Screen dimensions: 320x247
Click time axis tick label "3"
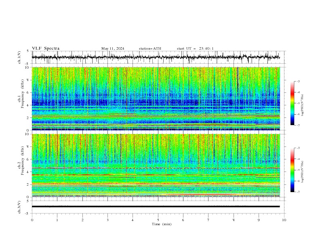click(107, 220)
